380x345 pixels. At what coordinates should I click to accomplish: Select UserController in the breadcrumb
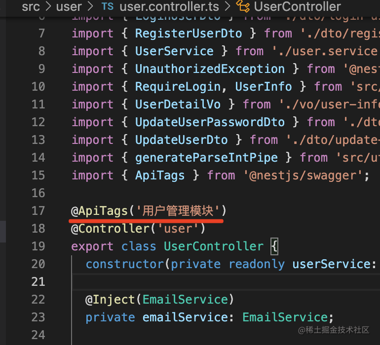click(x=298, y=6)
